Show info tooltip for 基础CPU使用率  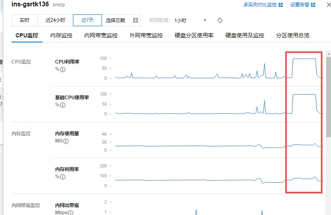[63, 105]
